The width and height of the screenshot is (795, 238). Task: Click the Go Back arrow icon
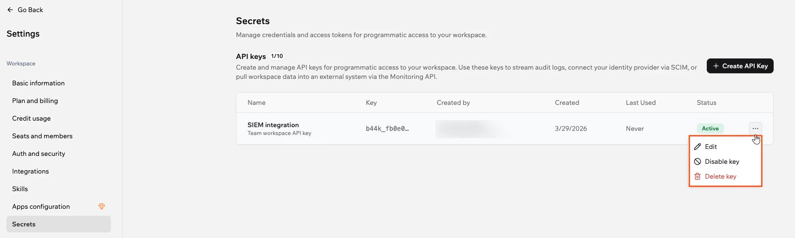10,10
